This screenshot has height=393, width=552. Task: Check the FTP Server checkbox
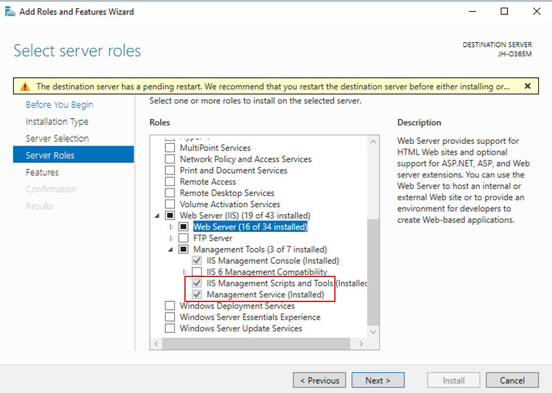183,238
